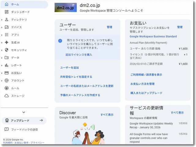This screenshot has width=196, height=147.
Task: Click the Data folder icon
Action: (x=6, y=58)
